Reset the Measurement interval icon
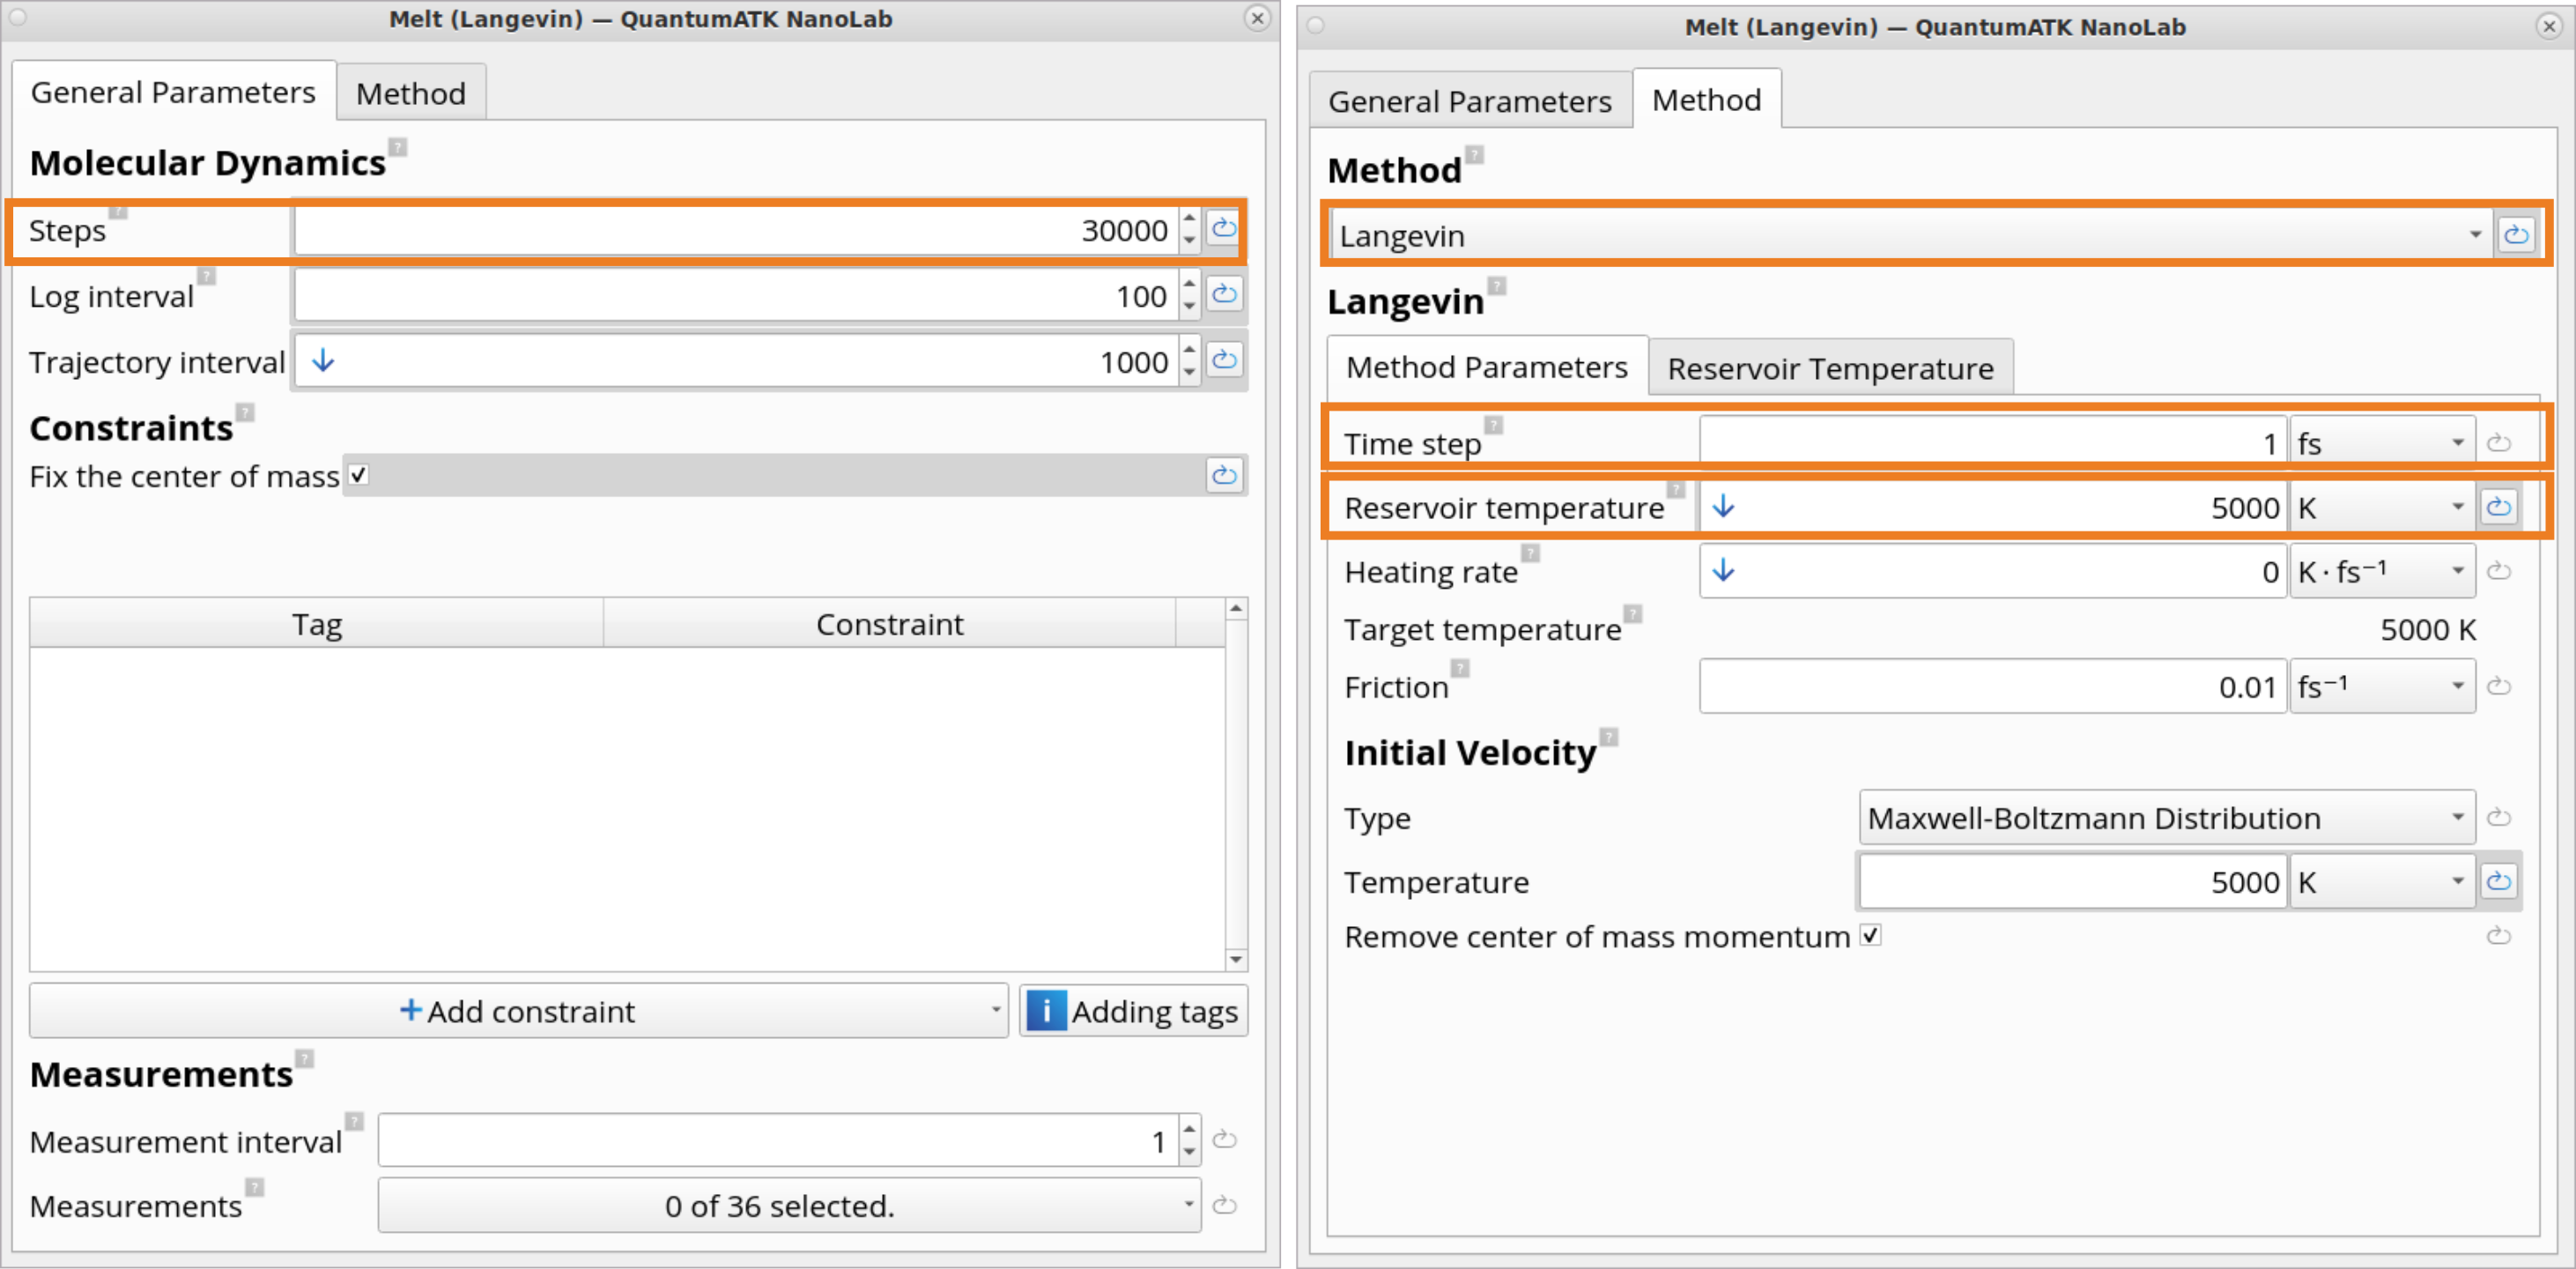This screenshot has width=2576, height=1269. [x=1224, y=1140]
